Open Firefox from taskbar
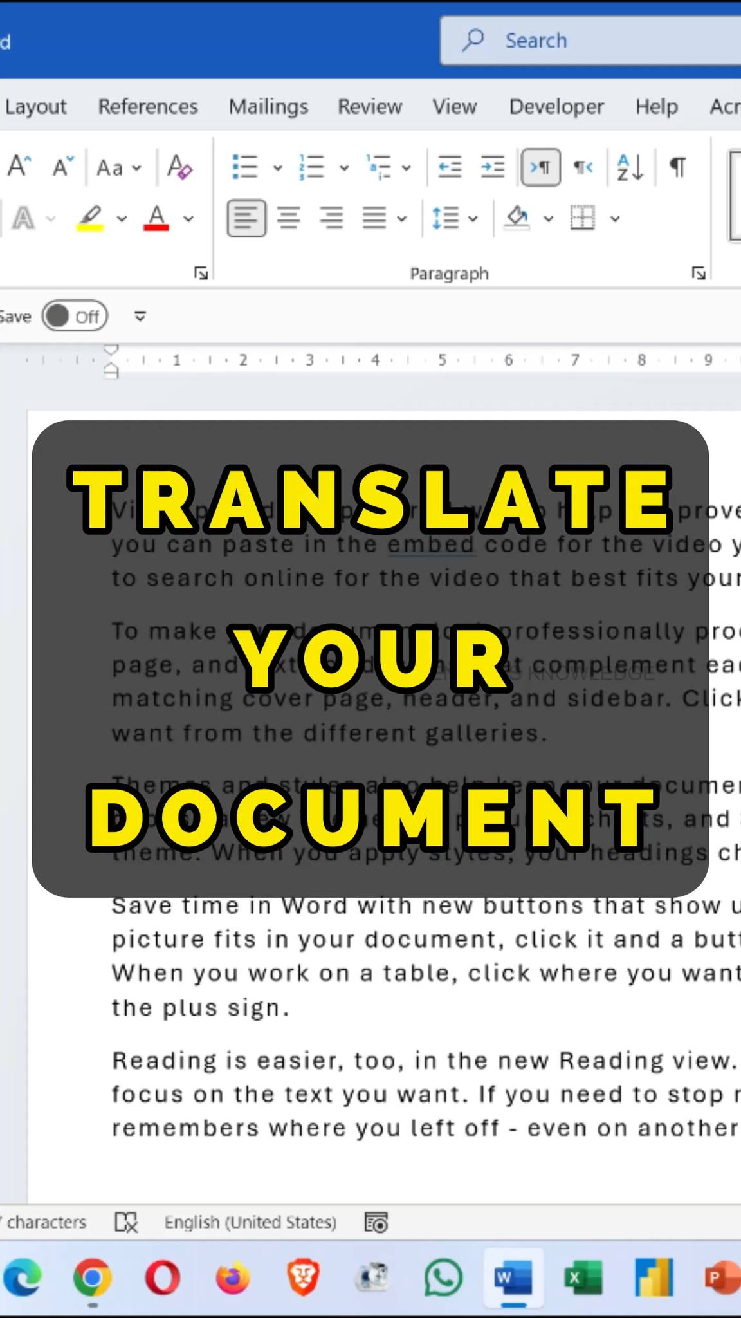Image resolution: width=741 pixels, height=1318 pixels. pos(233,1277)
